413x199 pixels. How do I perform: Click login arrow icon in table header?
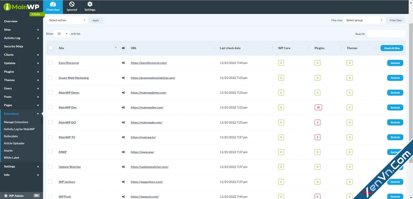[123, 48]
